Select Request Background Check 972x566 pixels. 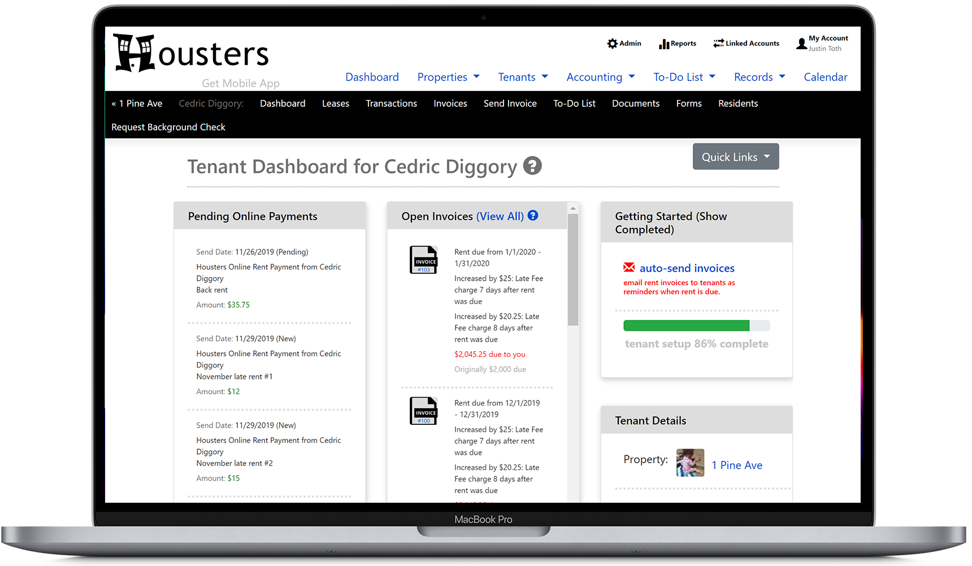(168, 127)
